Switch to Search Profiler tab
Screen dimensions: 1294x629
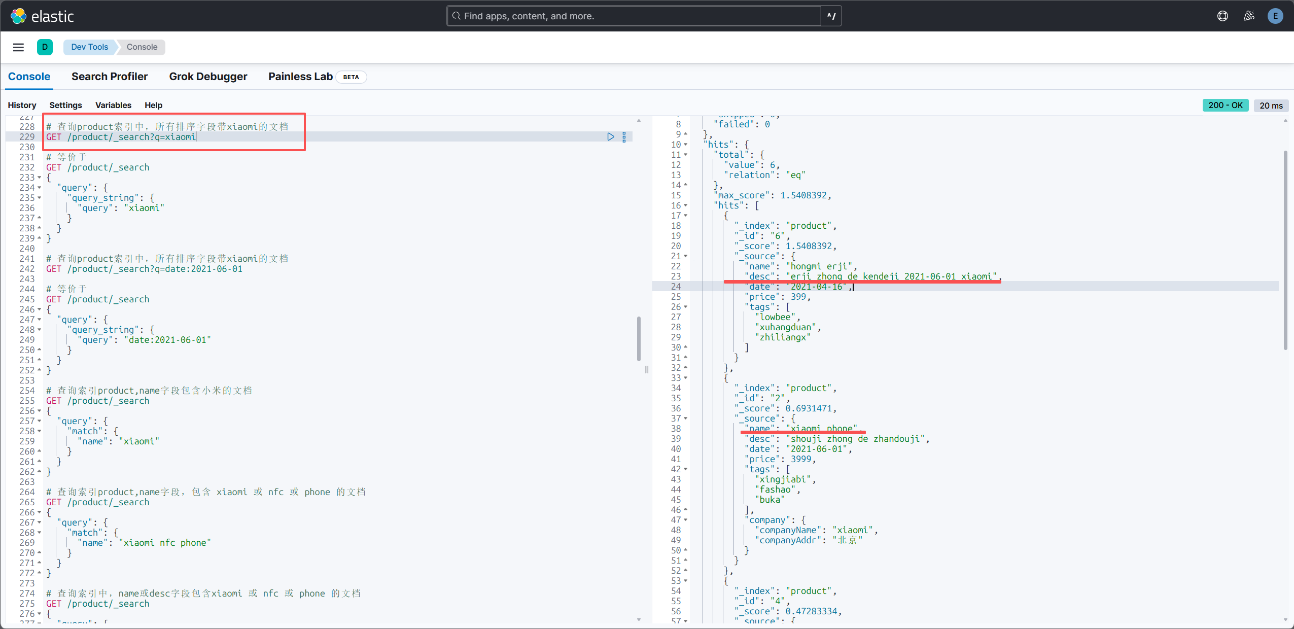point(110,77)
